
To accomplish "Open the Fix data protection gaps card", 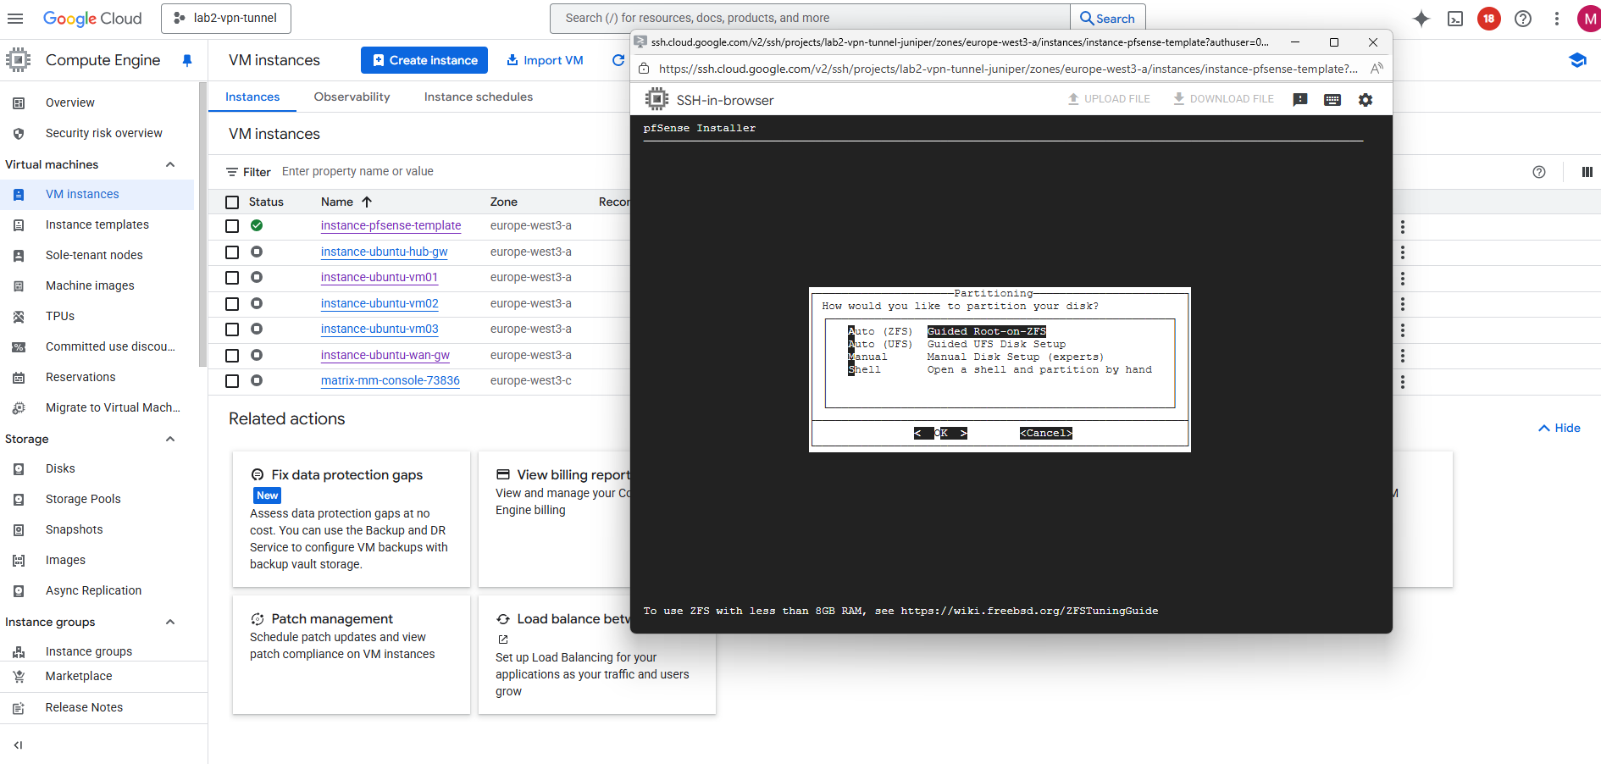I will 352,519.
